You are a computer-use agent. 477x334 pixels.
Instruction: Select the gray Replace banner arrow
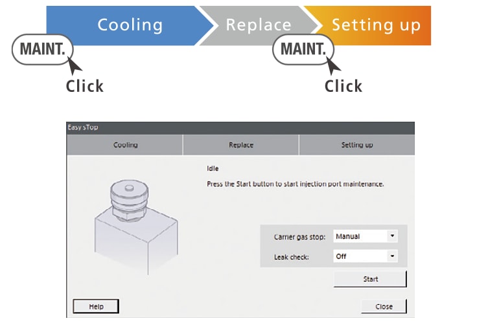259,26
